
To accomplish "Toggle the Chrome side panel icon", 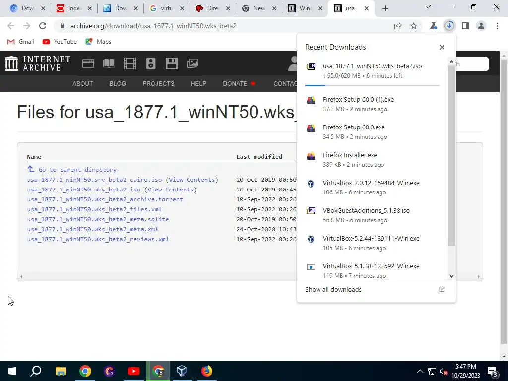I will pos(465,26).
